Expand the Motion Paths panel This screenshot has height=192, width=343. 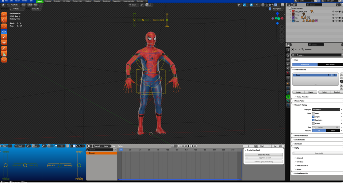pyautogui.click(x=299, y=101)
